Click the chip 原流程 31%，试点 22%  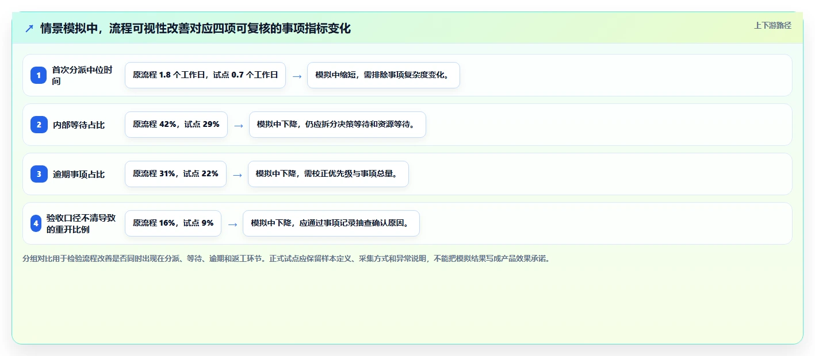[x=175, y=174]
